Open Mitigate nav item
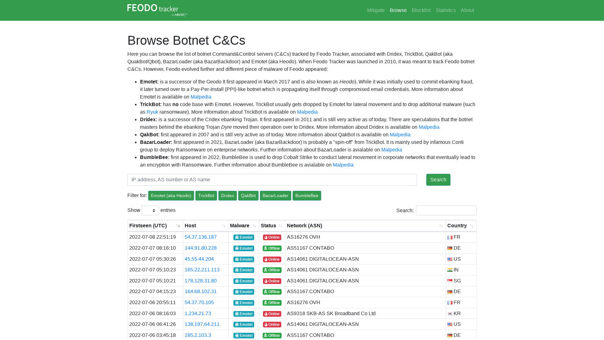Screen dimensions: 604x340 pyautogui.click(x=376, y=10)
